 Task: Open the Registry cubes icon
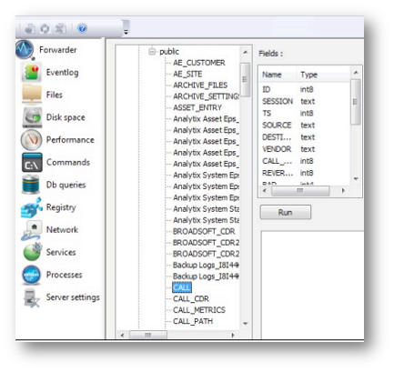coord(31,207)
